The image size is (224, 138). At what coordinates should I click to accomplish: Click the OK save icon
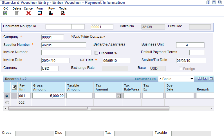[x=5, y=13]
